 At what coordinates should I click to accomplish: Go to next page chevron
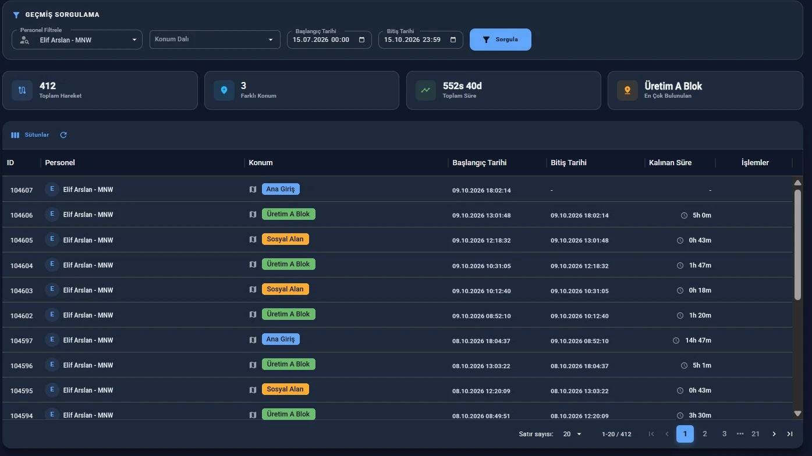point(774,434)
